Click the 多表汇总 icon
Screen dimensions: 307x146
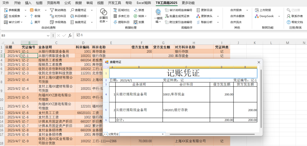coord(115,16)
